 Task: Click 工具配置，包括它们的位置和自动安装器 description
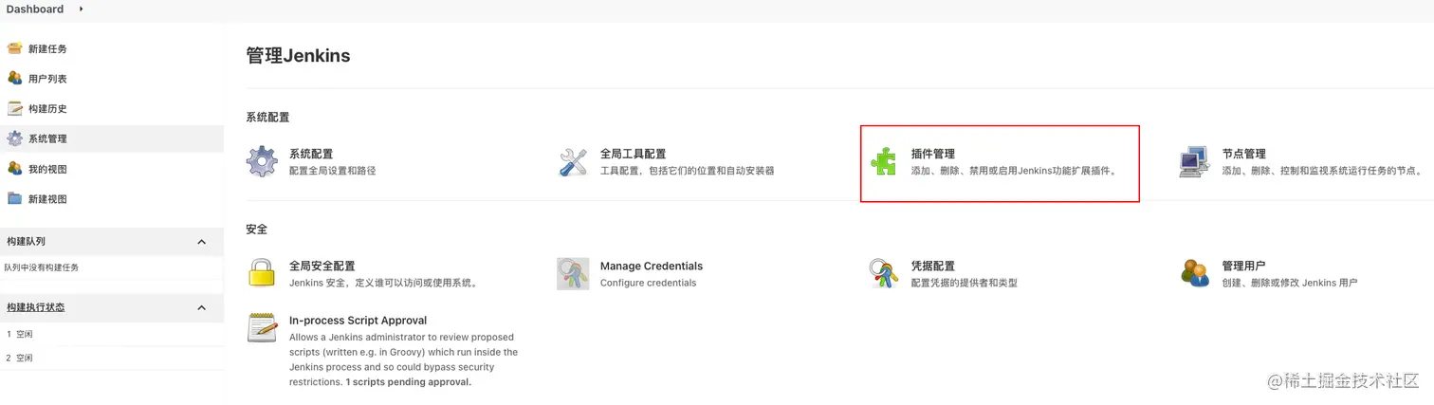point(688,171)
